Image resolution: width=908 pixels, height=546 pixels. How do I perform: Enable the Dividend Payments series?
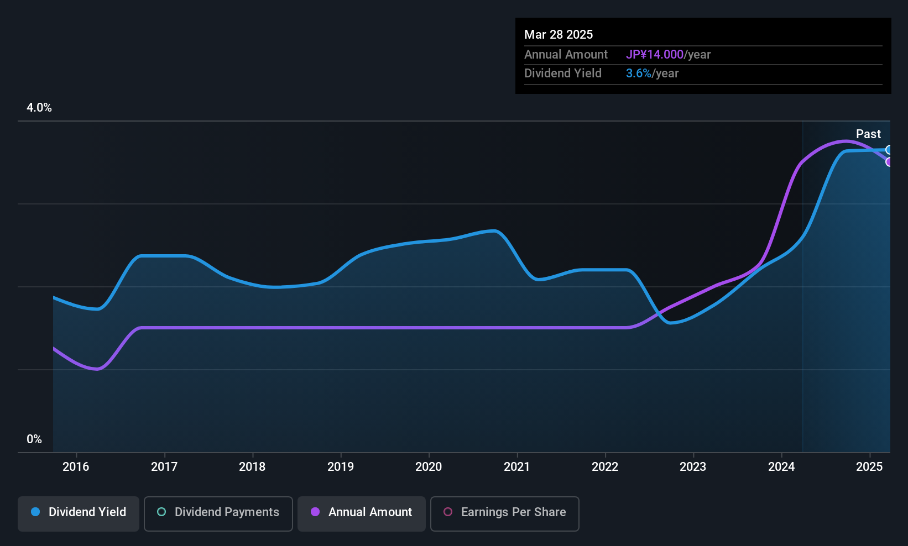coord(218,513)
